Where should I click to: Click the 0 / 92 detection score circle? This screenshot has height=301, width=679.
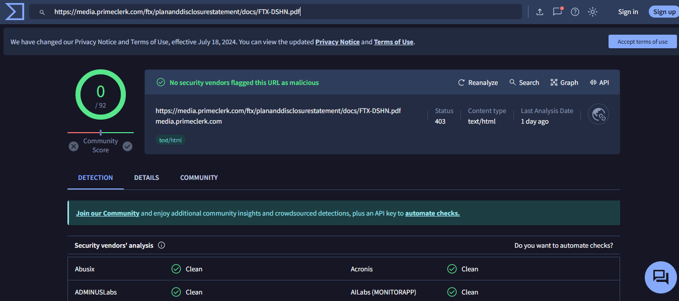(x=101, y=95)
